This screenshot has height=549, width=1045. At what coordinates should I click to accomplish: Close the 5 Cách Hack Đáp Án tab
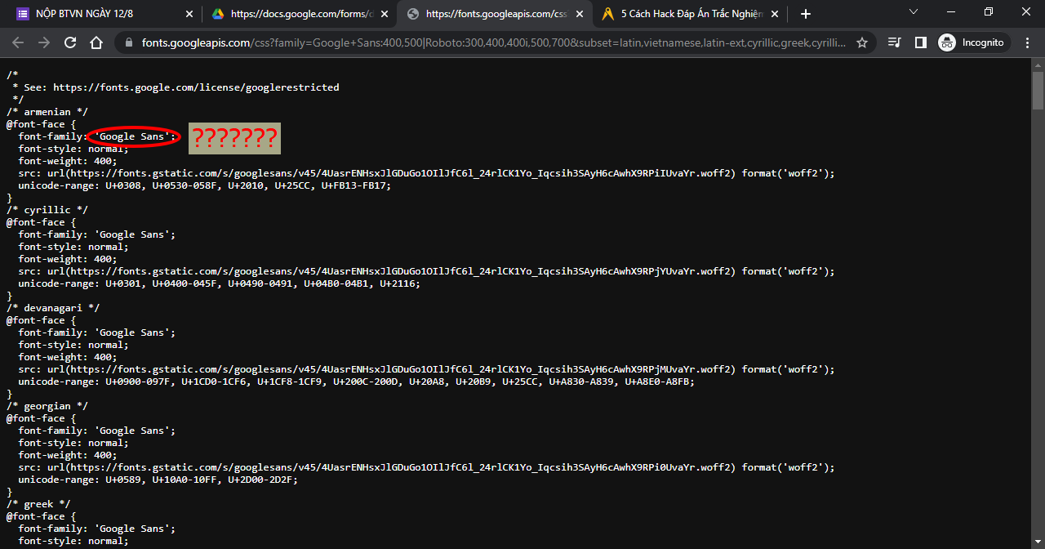tap(775, 14)
